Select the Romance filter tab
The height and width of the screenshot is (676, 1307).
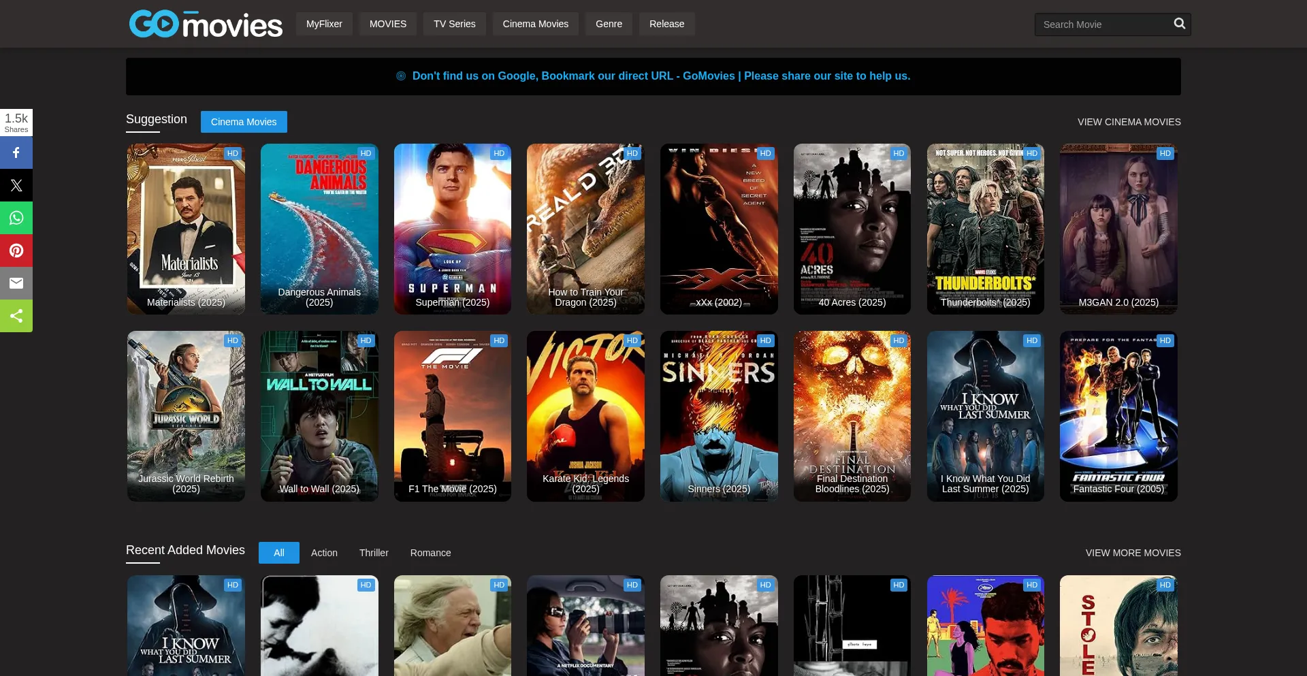coord(430,553)
